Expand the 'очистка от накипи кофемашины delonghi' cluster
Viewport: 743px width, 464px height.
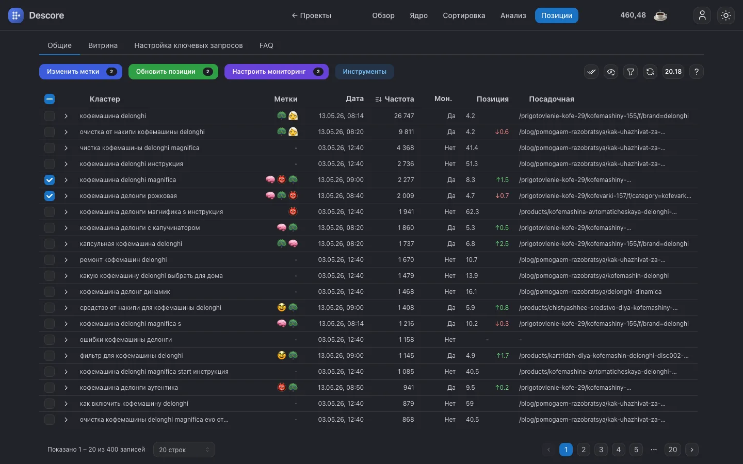coord(66,132)
